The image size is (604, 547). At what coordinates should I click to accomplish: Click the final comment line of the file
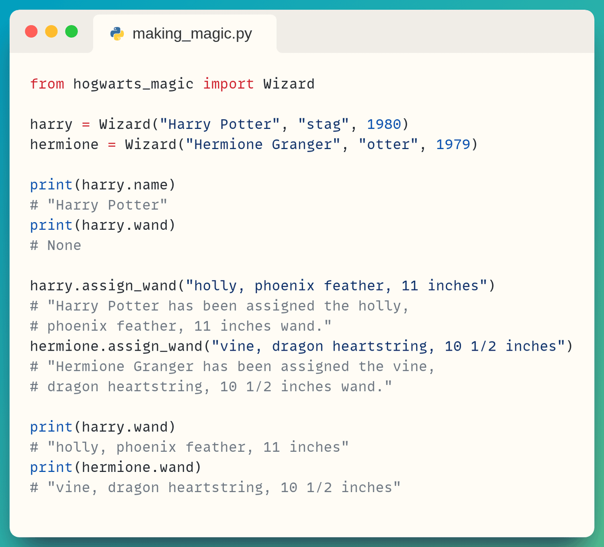215,487
